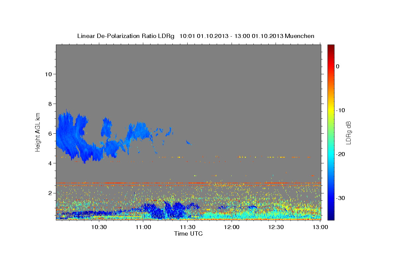Click the height tick label 4

pos(50,163)
